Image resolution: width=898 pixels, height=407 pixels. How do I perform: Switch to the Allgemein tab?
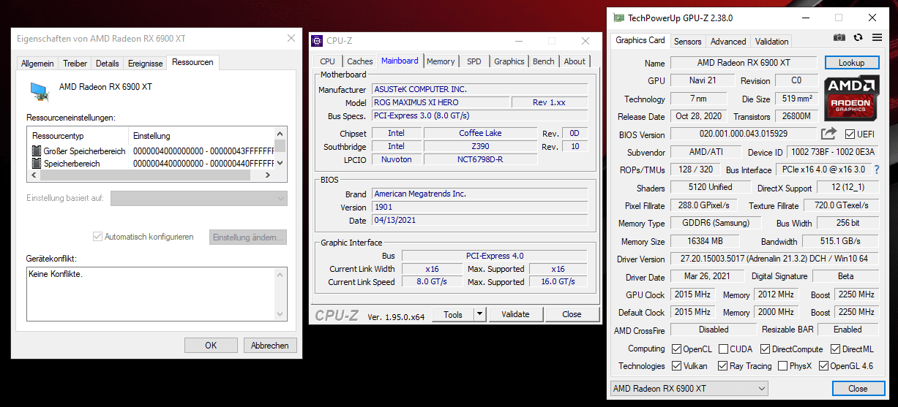[x=37, y=64]
